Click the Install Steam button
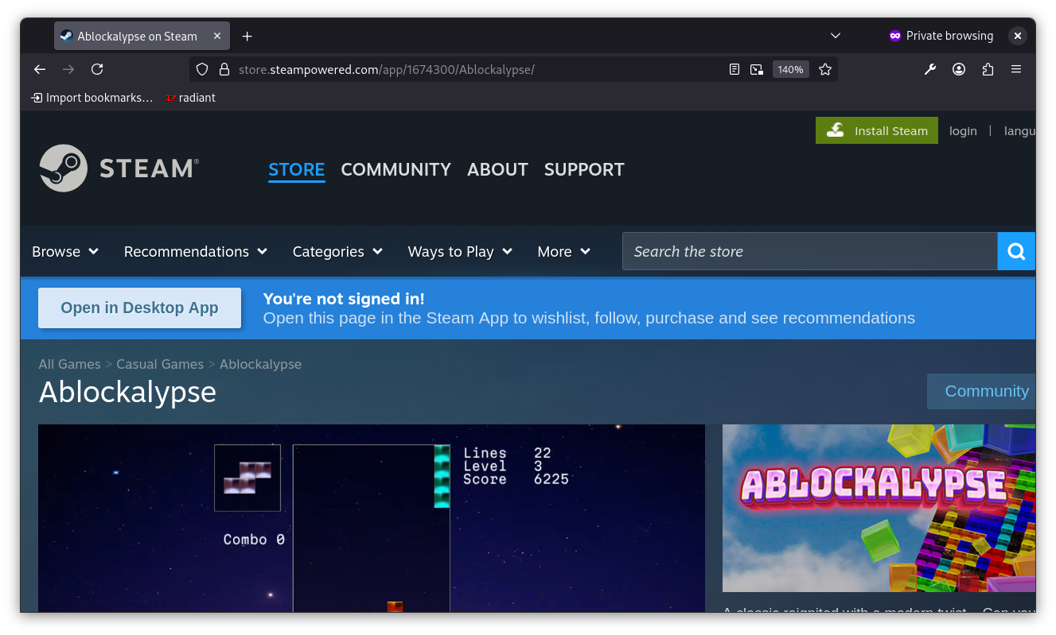Screen dimensions: 1056x635 [x=877, y=130]
